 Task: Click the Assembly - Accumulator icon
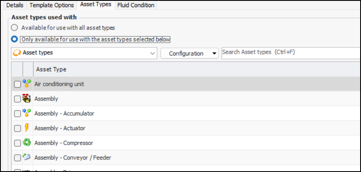[x=27, y=114]
